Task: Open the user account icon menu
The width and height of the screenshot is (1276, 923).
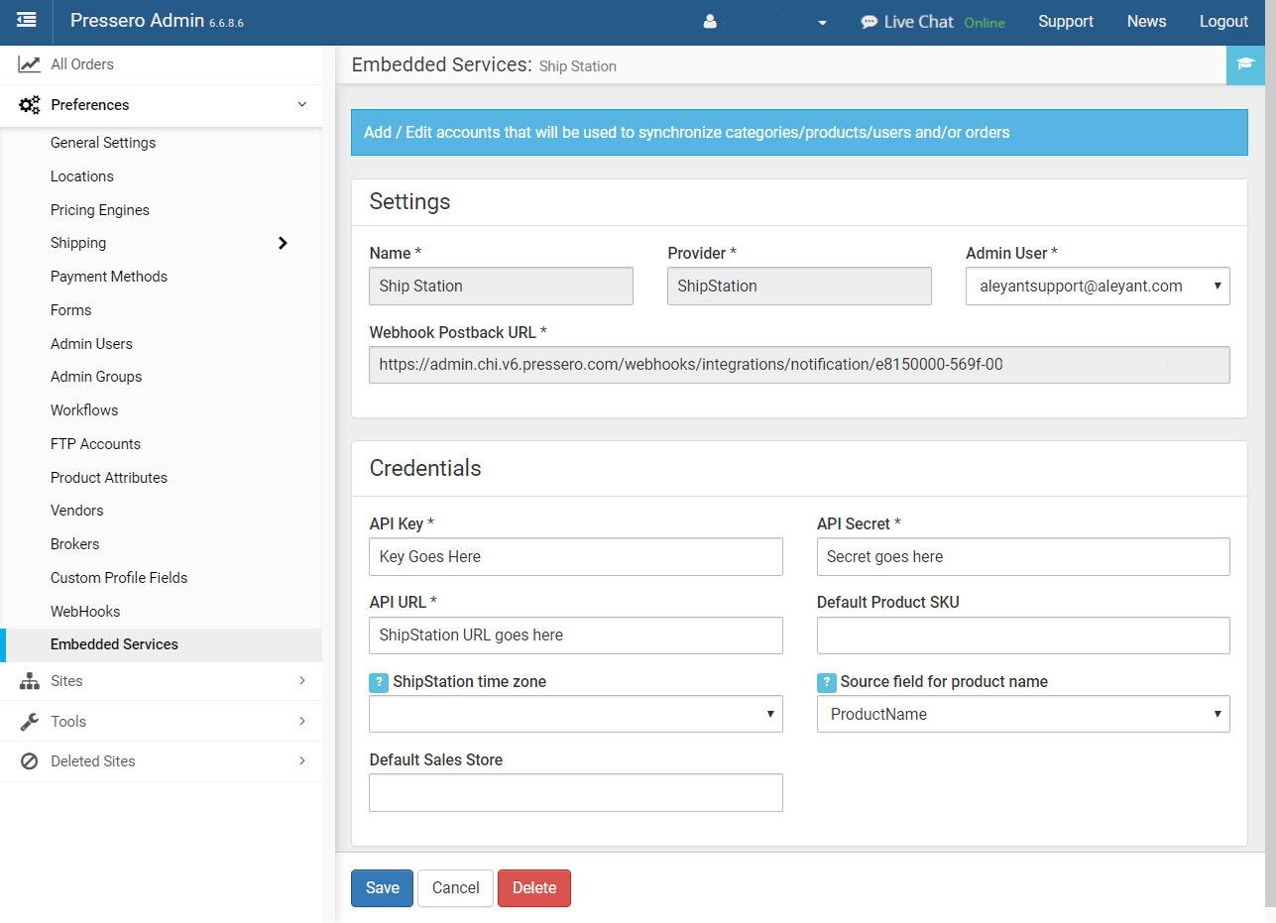Action: tap(710, 22)
